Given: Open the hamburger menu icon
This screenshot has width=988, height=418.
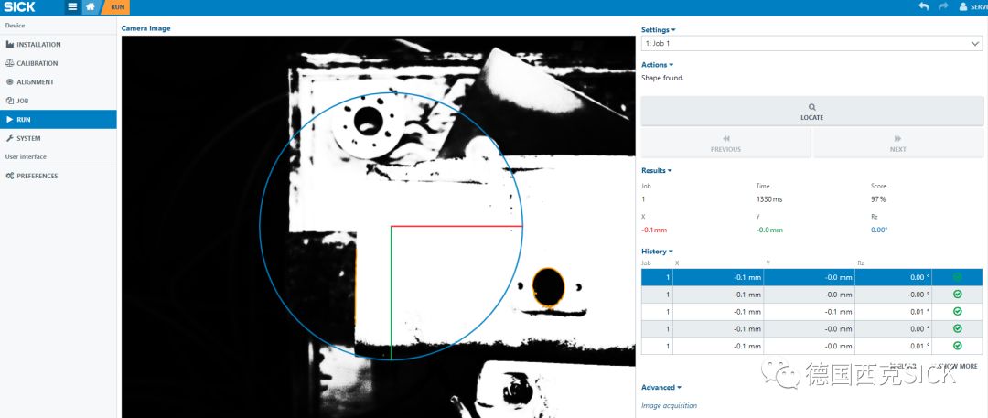Looking at the screenshot, I should (72, 7).
